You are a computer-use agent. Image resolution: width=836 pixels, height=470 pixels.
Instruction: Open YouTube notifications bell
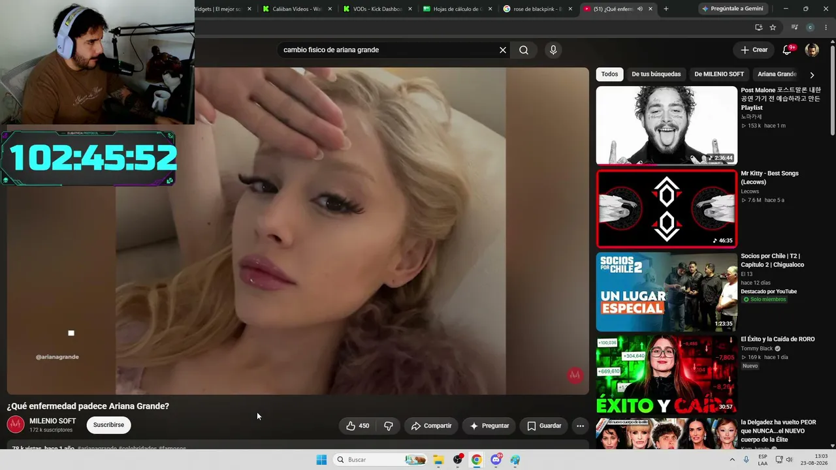point(788,50)
